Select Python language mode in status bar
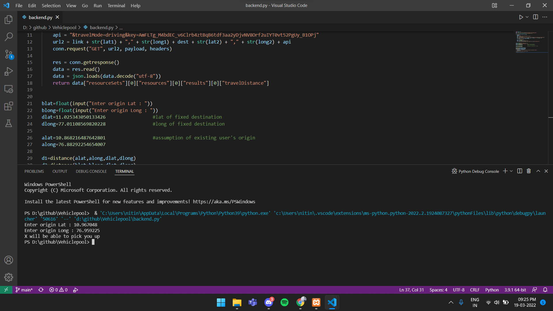The width and height of the screenshot is (553, 311). 492,290
